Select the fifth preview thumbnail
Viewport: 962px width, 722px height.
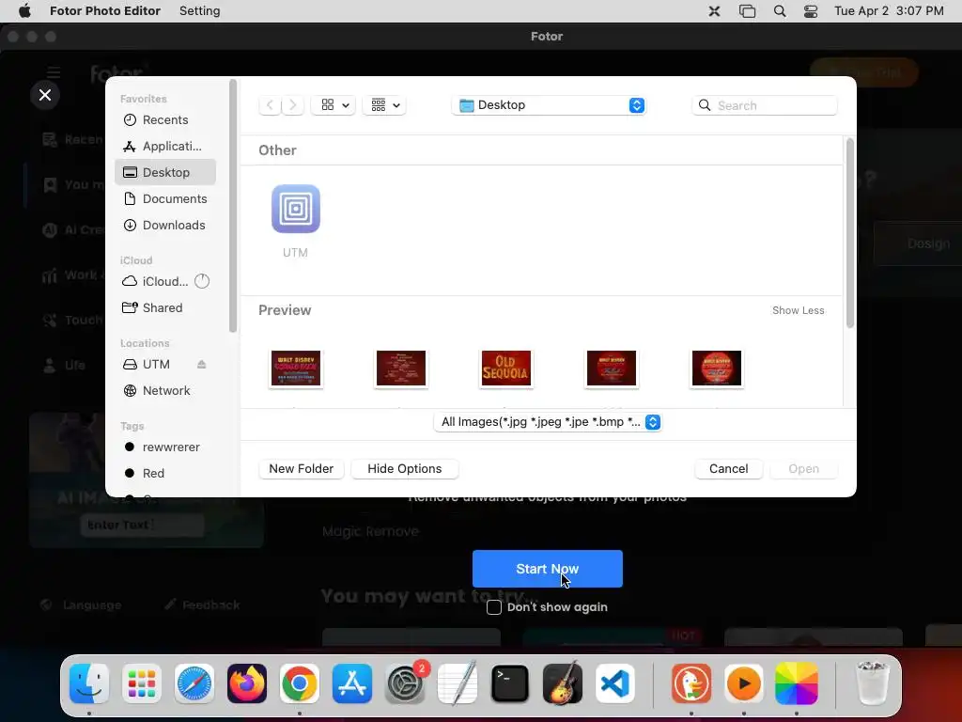tap(717, 369)
